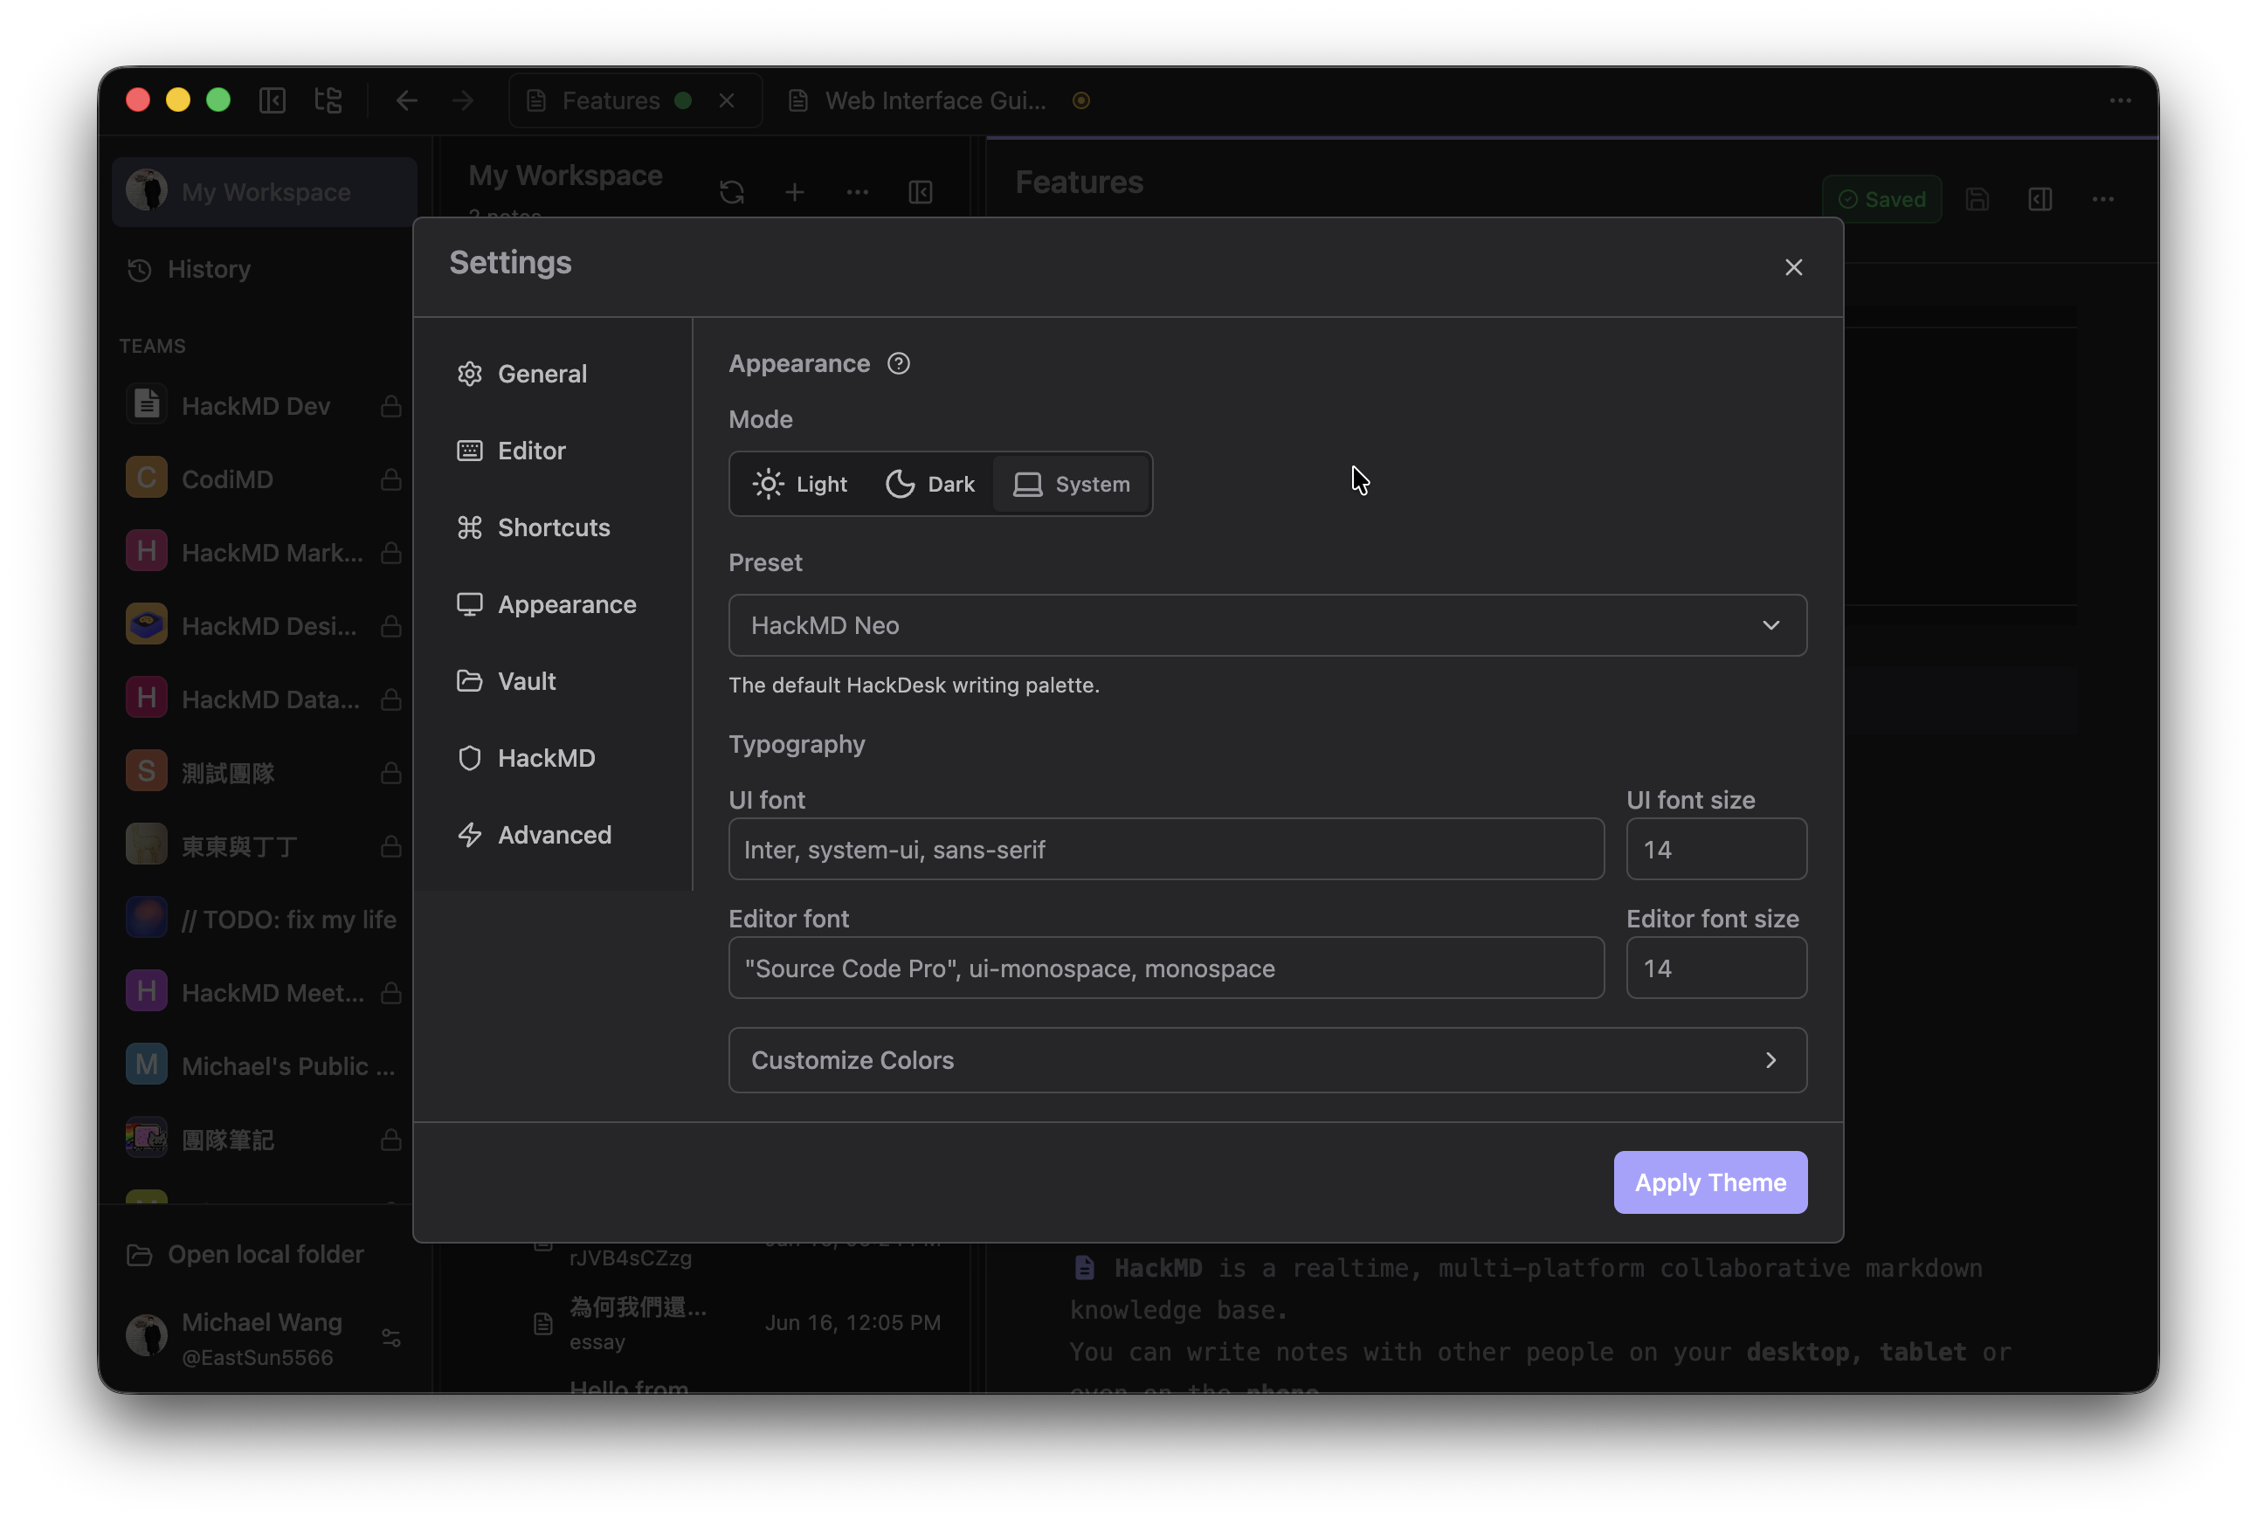
Task: Click the file tree icon in title bar
Action: 328,100
